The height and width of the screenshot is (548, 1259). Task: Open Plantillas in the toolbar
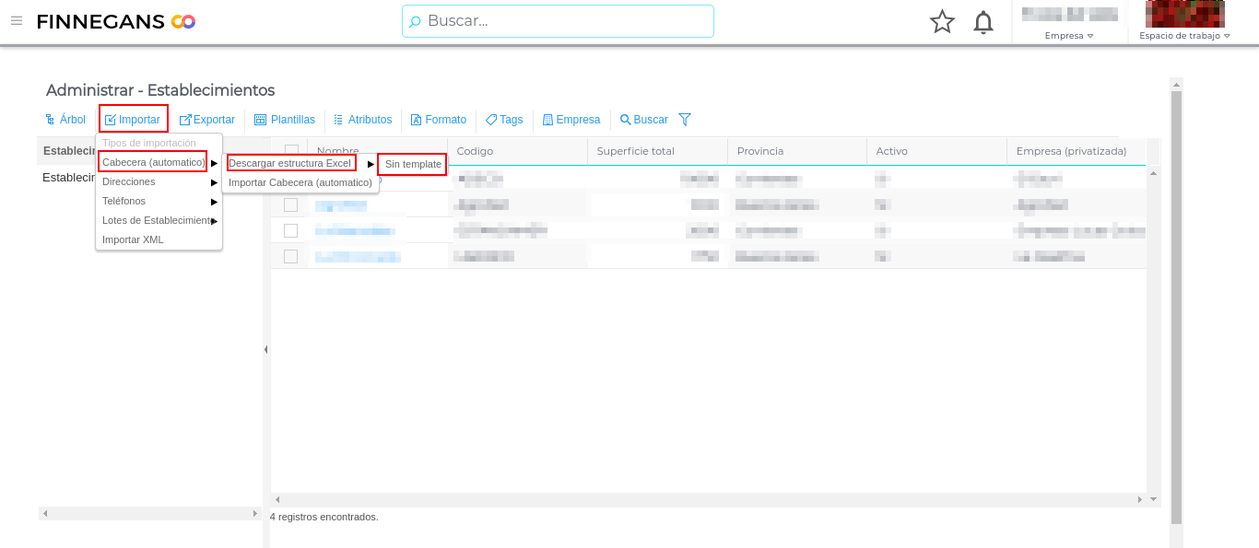(x=285, y=120)
